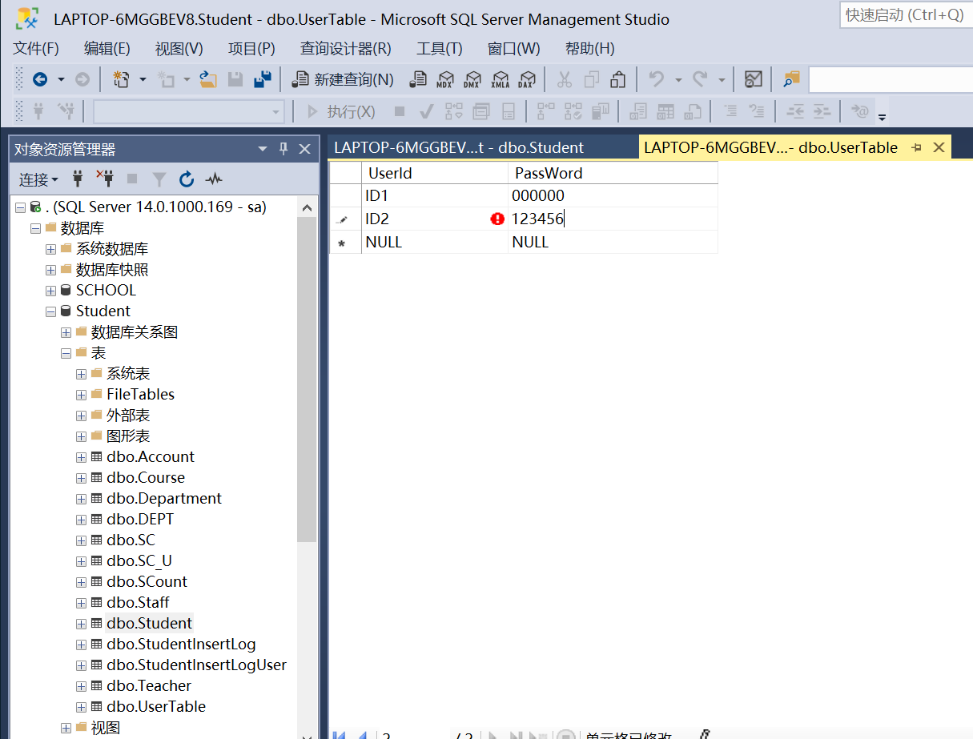Expand the 系统数据库 folder
The width and height of the screenshot is (973, 739).
point(51,249)
